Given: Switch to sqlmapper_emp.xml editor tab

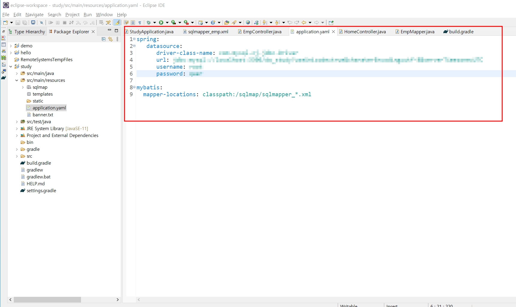Looking at the screenshot, I should 206,31.
